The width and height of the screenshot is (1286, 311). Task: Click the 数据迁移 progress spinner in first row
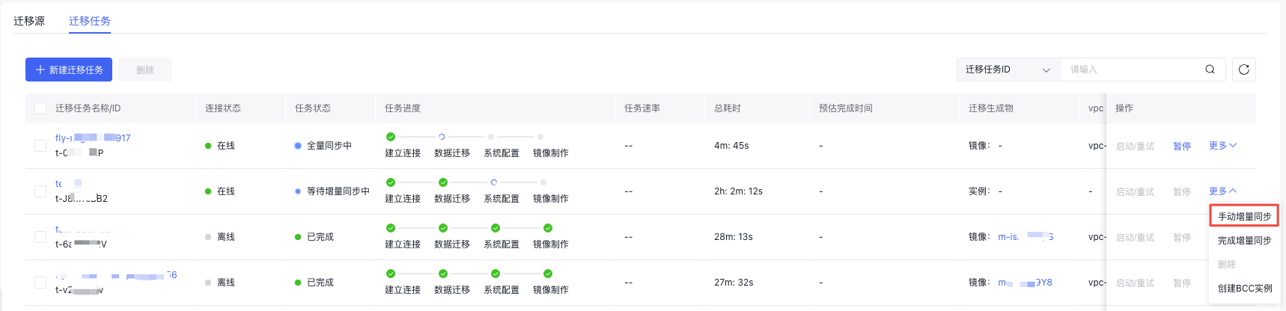(442, 137)
